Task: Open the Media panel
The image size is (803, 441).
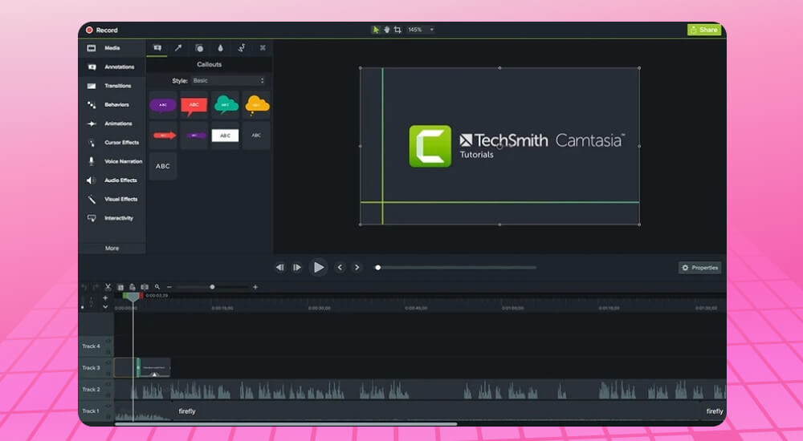Action: tap(112, 48)
